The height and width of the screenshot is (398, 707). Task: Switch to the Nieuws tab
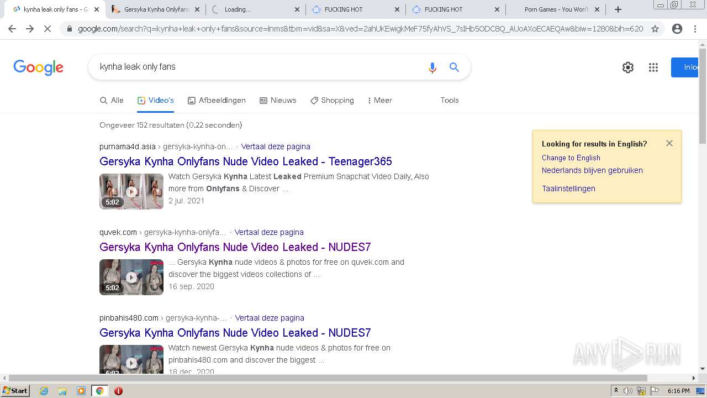coord(278,100)
